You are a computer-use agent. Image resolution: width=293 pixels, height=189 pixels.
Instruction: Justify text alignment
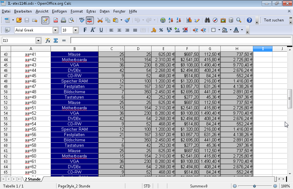point(135,30)
